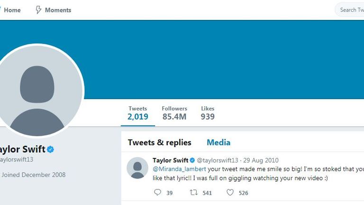Click the Search Twitter input field

(x=350, y=10)
